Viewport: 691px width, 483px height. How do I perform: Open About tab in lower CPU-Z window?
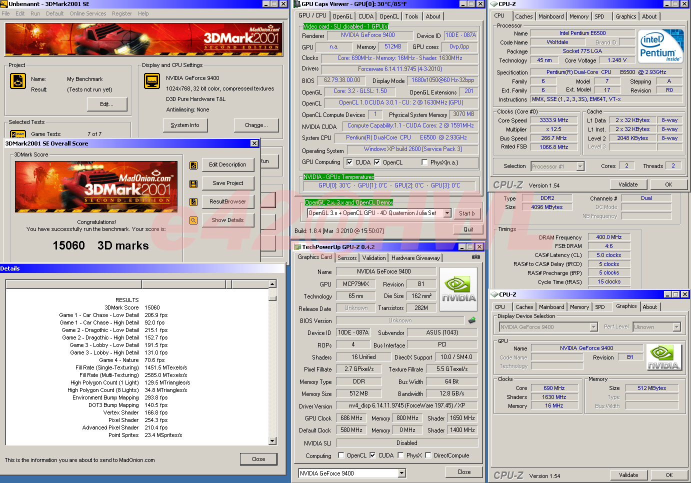coord(650,307)
